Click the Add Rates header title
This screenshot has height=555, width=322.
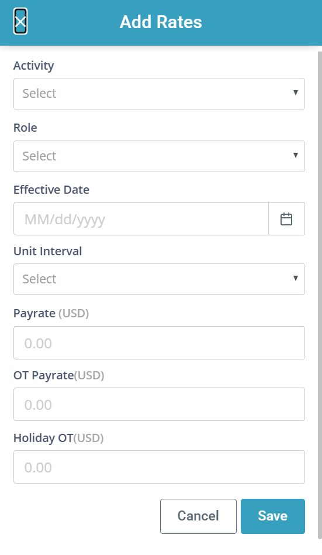pyautogui.click(x=161, y=22)
